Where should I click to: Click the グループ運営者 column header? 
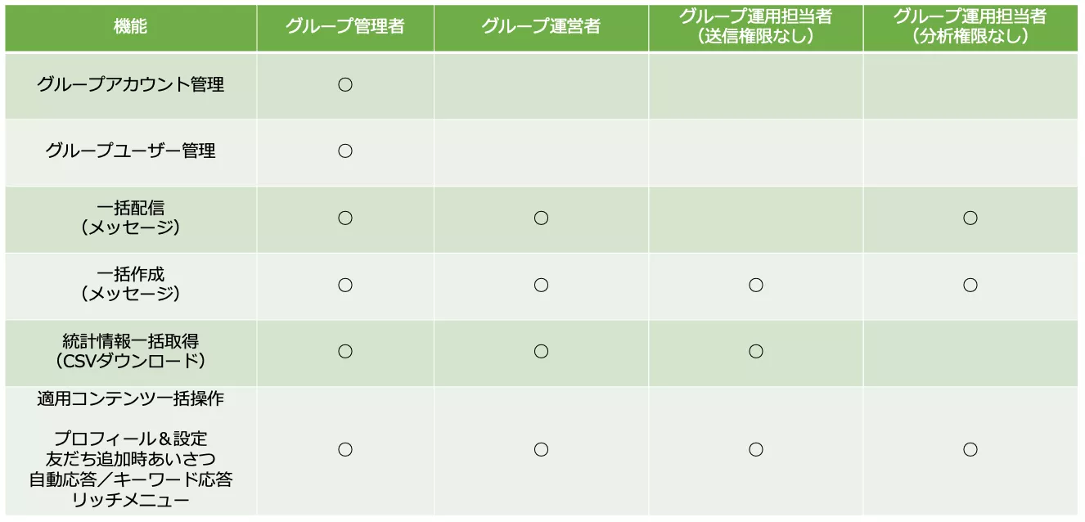coord(540,27)
